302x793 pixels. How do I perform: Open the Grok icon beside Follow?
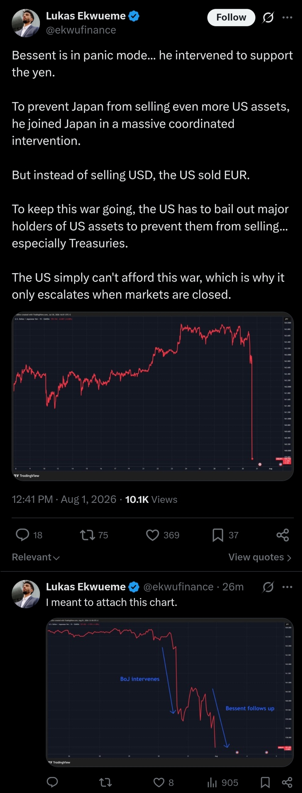tap(268, 17)
